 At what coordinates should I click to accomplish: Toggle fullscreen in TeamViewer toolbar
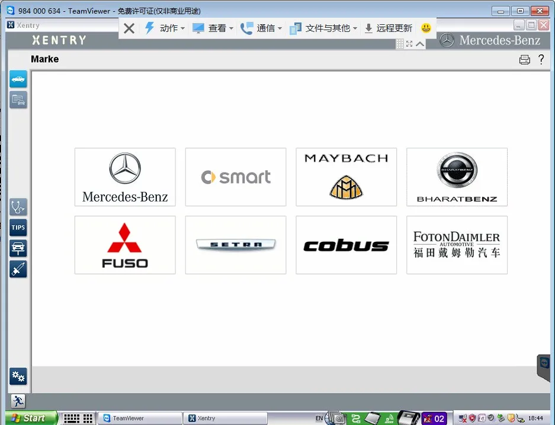click(409, 44)
